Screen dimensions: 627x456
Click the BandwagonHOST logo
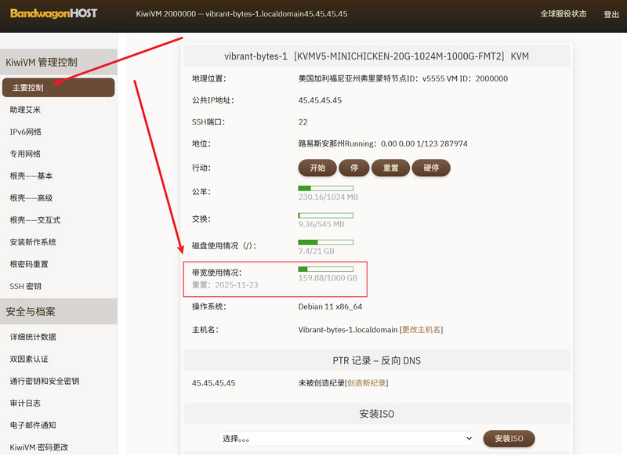58,14
